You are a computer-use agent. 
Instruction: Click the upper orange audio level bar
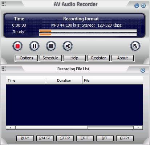(x=45, y=31)
